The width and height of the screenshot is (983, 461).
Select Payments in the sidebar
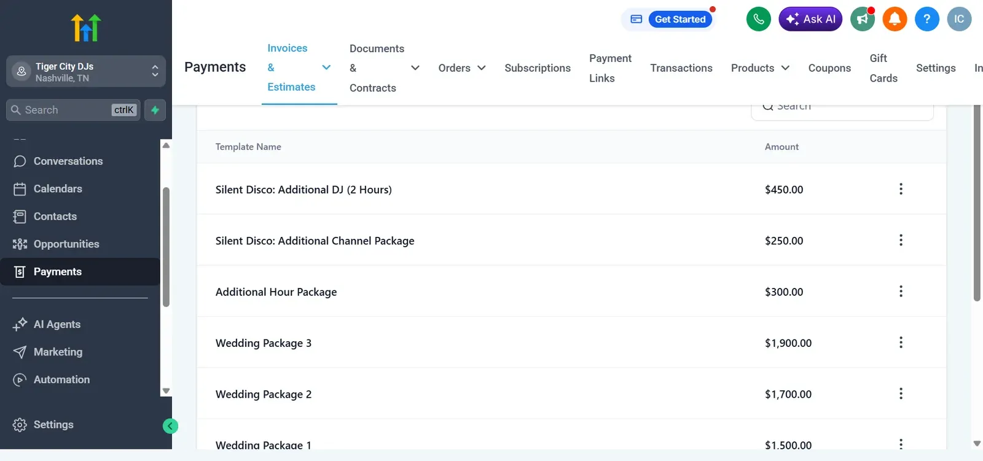80,271
